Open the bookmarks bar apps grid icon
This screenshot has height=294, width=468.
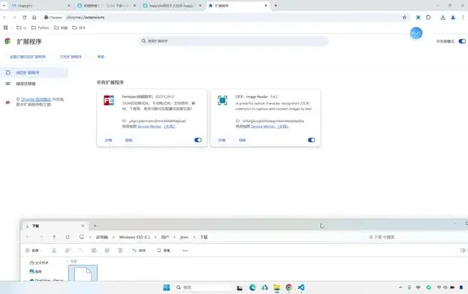[7, 27]
